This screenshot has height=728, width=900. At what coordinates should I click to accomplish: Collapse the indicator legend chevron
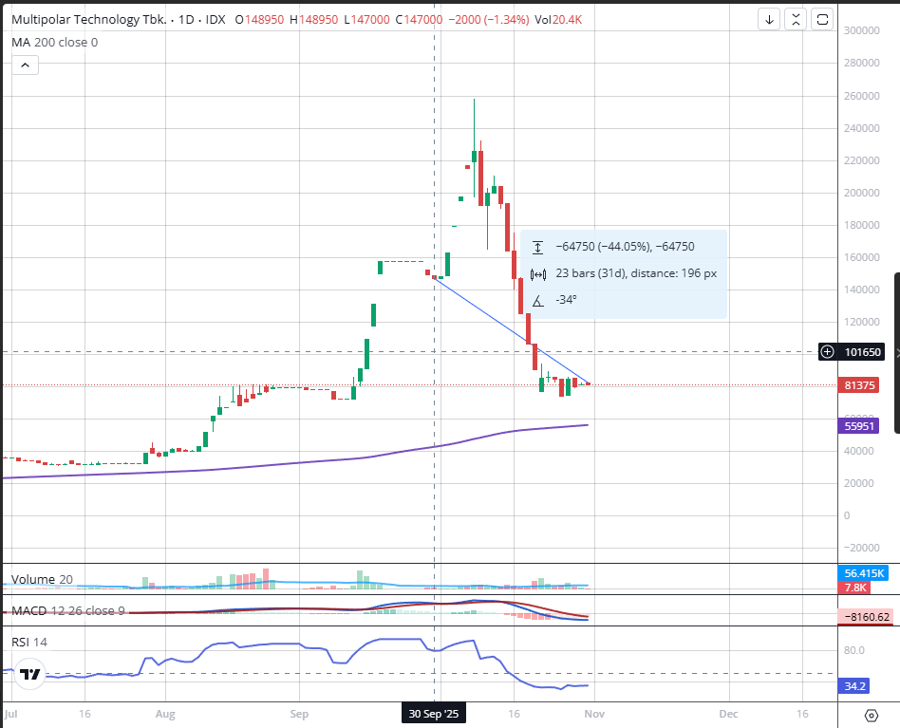(26, 65)
